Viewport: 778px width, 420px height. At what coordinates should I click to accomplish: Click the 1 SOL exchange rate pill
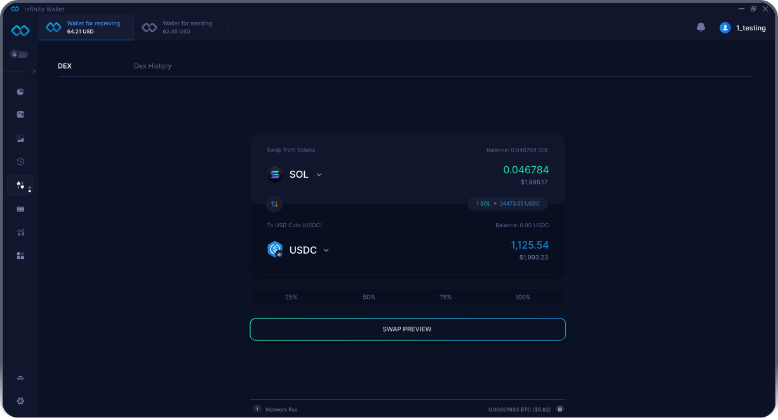coord(507,204)
